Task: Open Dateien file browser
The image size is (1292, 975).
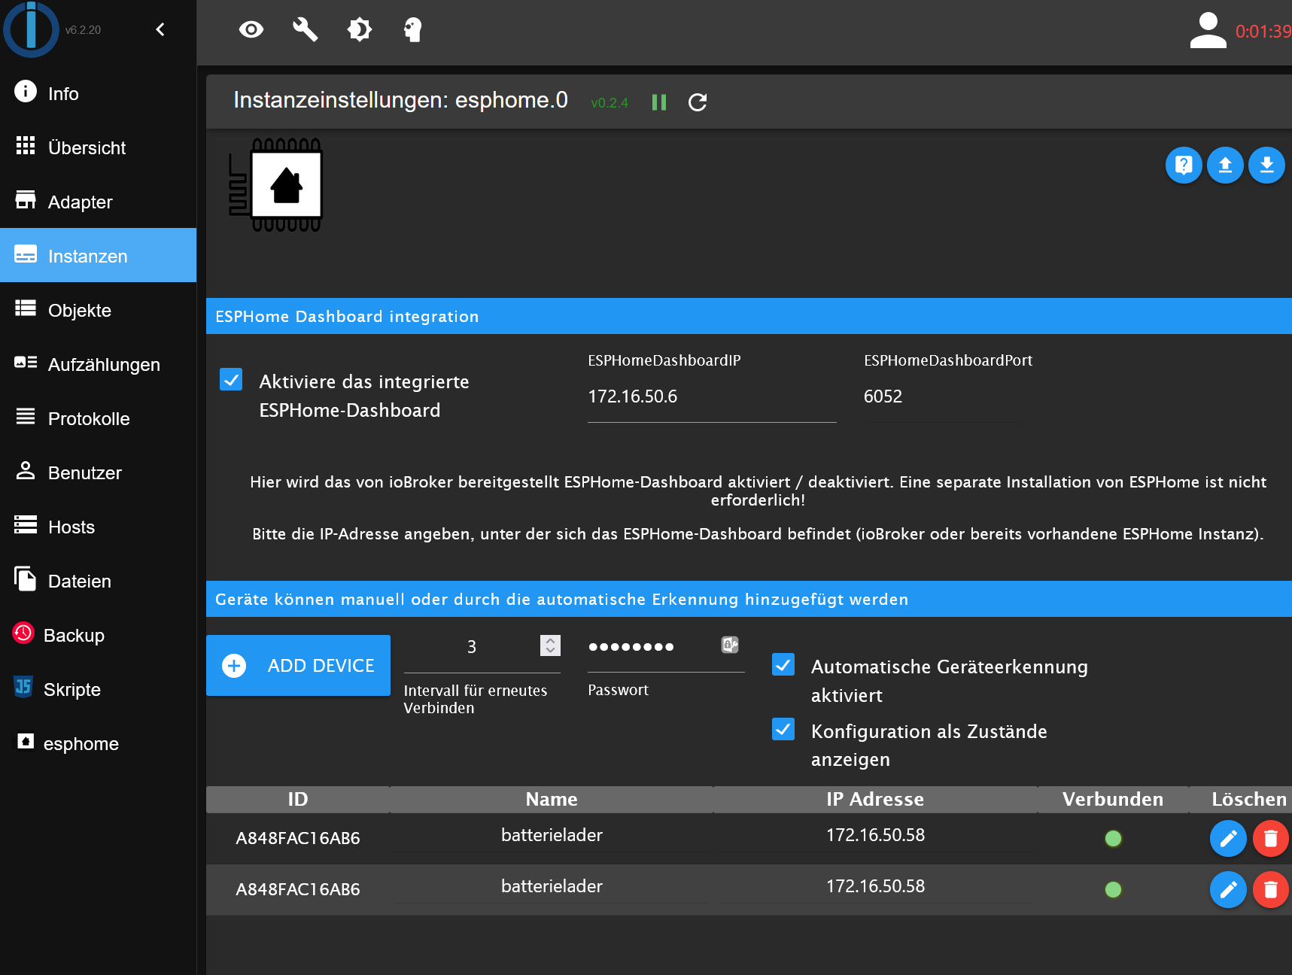Action: pos(98,581)
